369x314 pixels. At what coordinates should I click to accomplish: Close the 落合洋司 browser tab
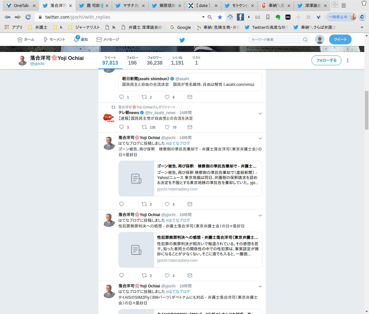click(70, 6)
